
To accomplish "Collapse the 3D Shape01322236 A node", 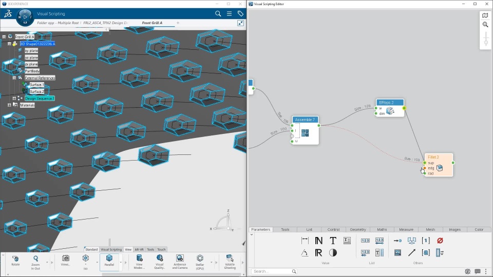I will click(9, 44).
